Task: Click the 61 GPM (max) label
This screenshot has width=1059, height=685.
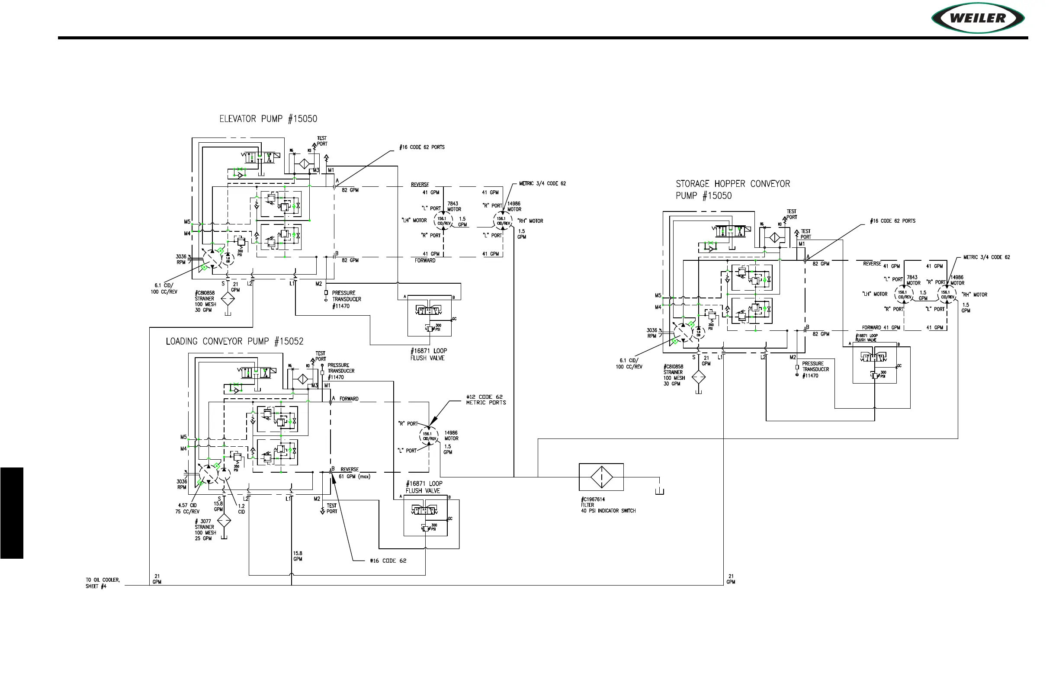Action: tap(354, 477)
